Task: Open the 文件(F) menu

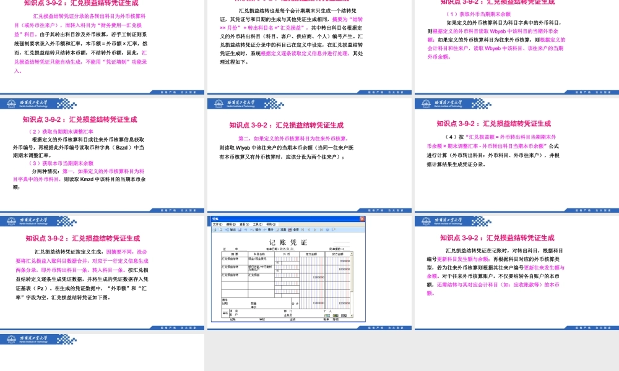Action: 217,224
